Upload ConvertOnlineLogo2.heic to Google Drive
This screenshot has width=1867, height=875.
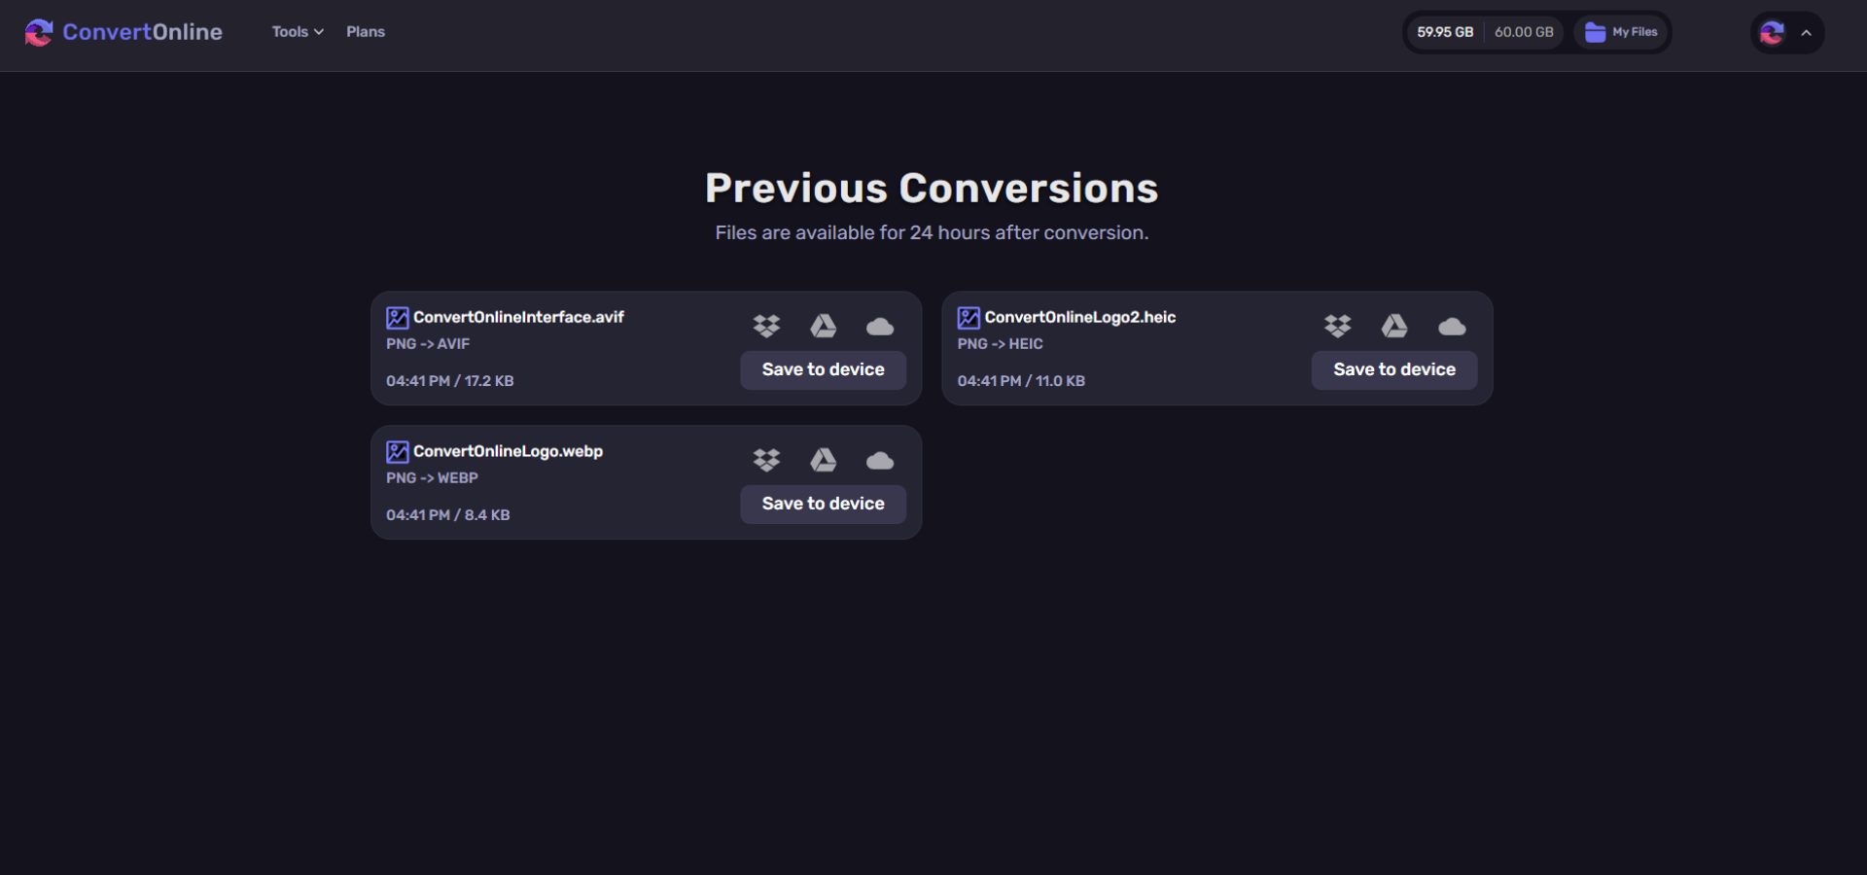click(1394, 326)
